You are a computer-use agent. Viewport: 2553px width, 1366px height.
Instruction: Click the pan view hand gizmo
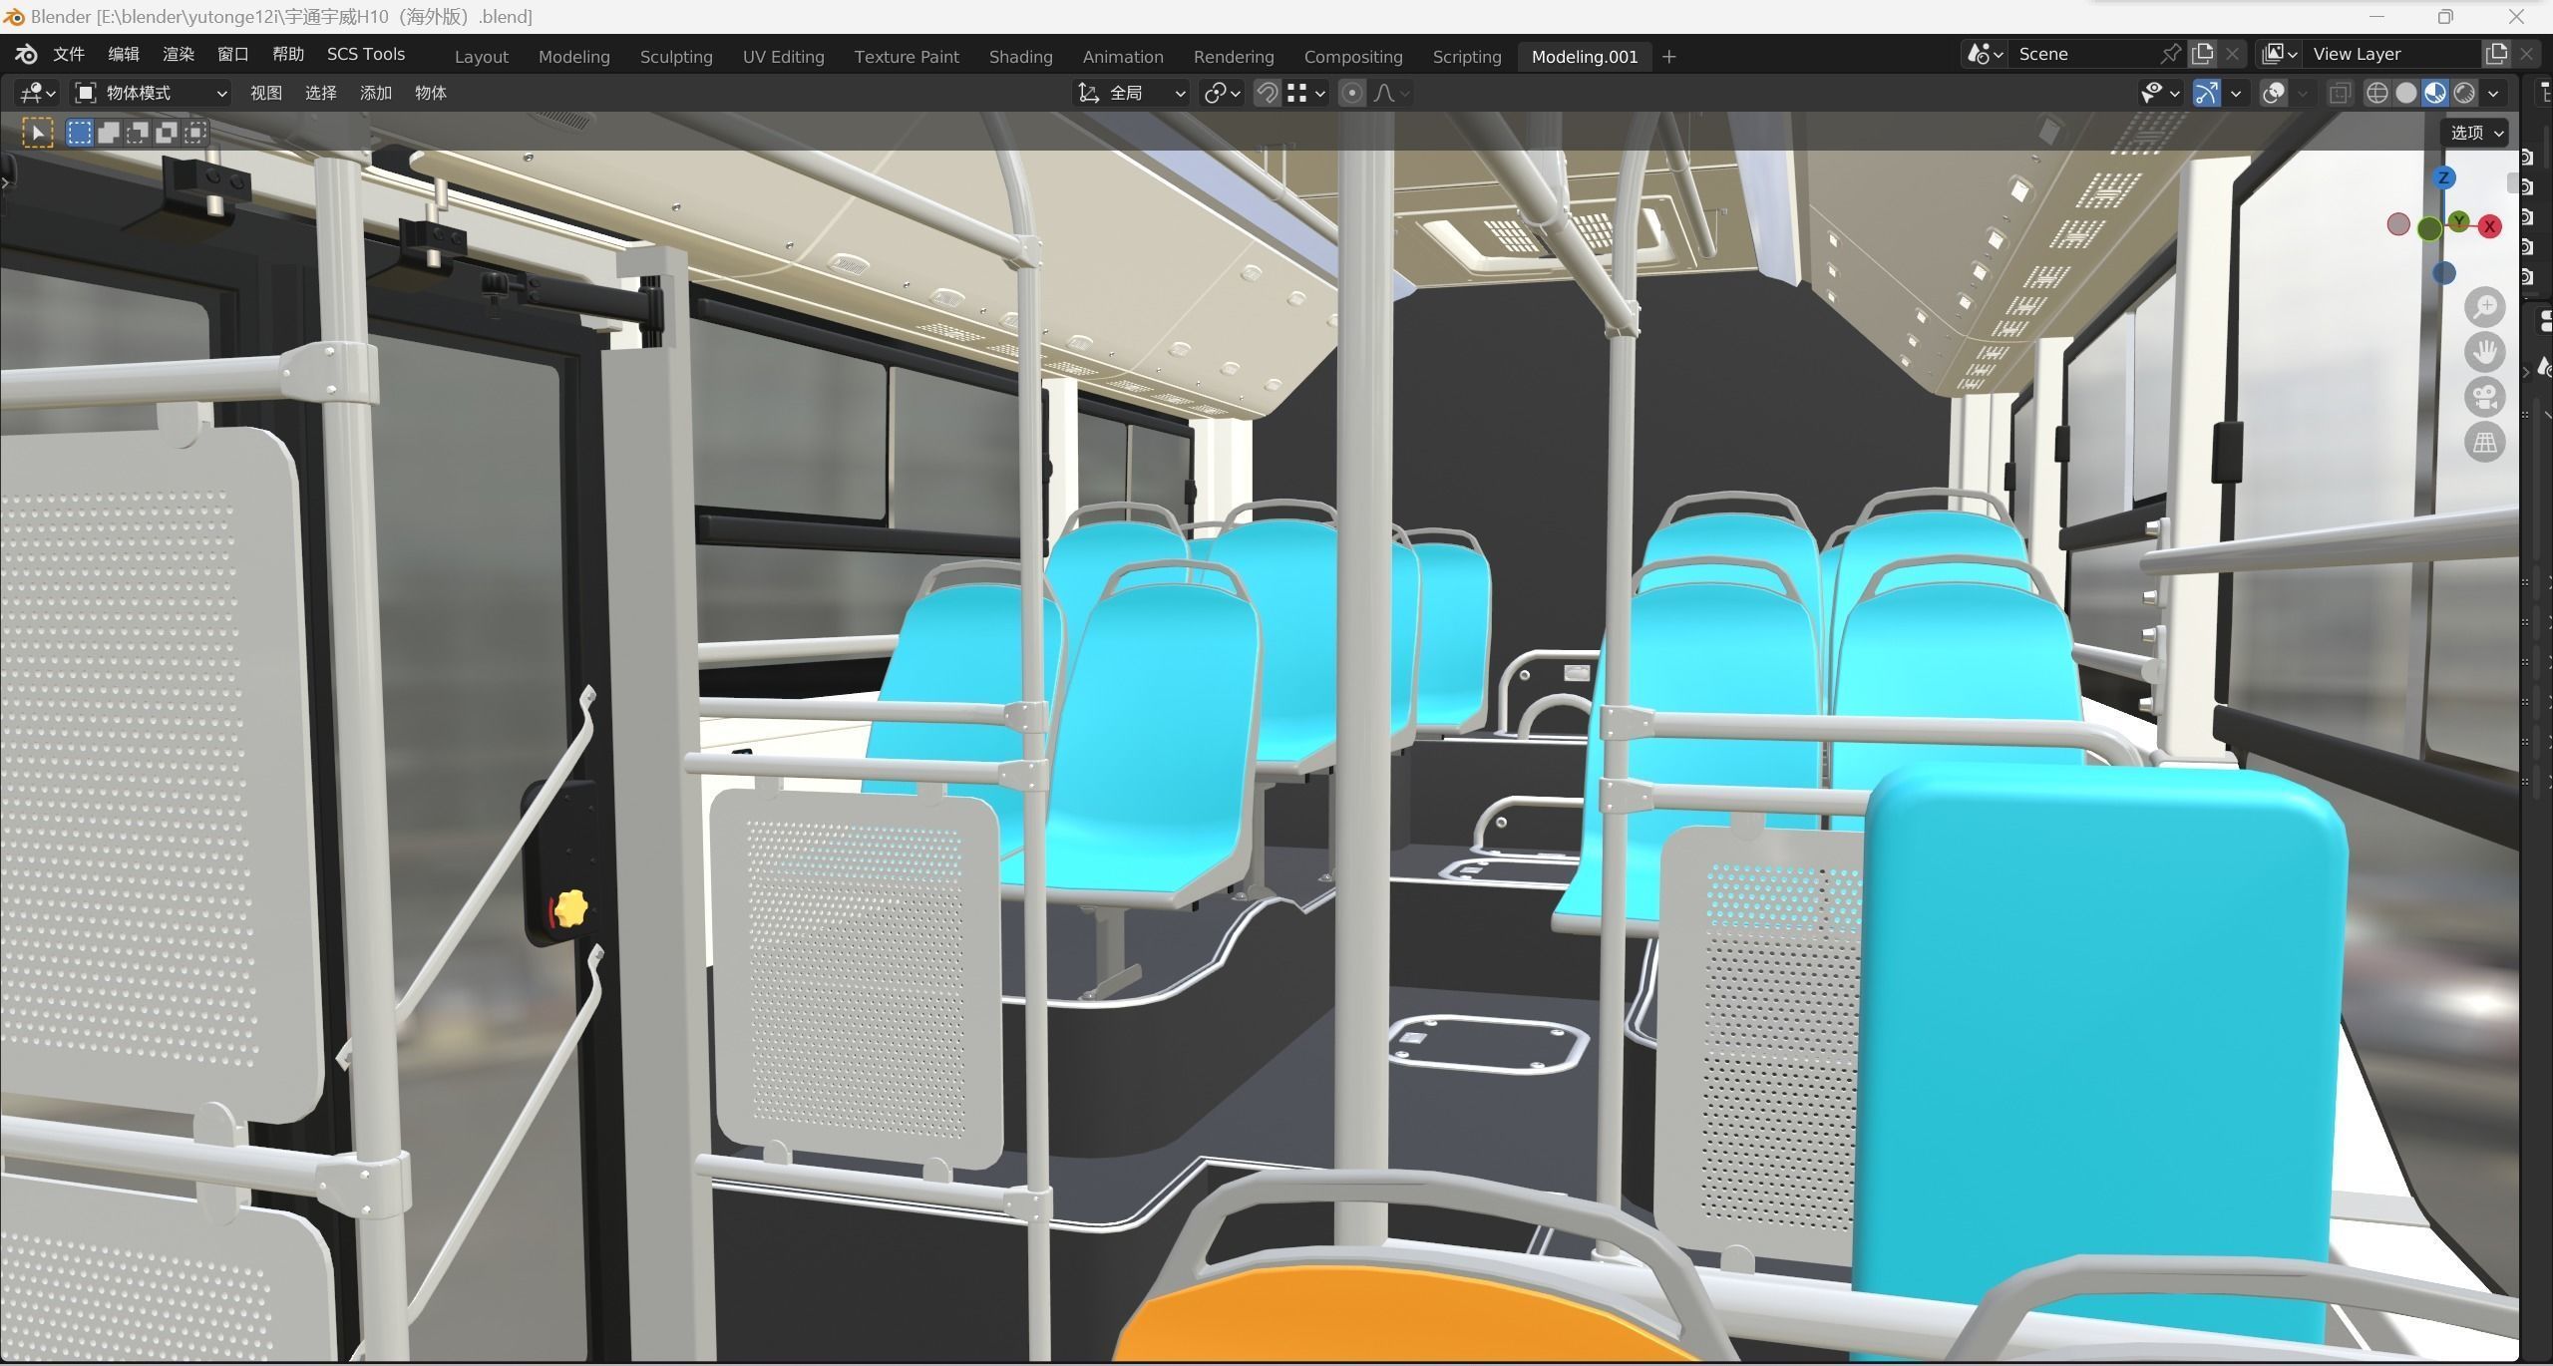tap(2484, 352)
